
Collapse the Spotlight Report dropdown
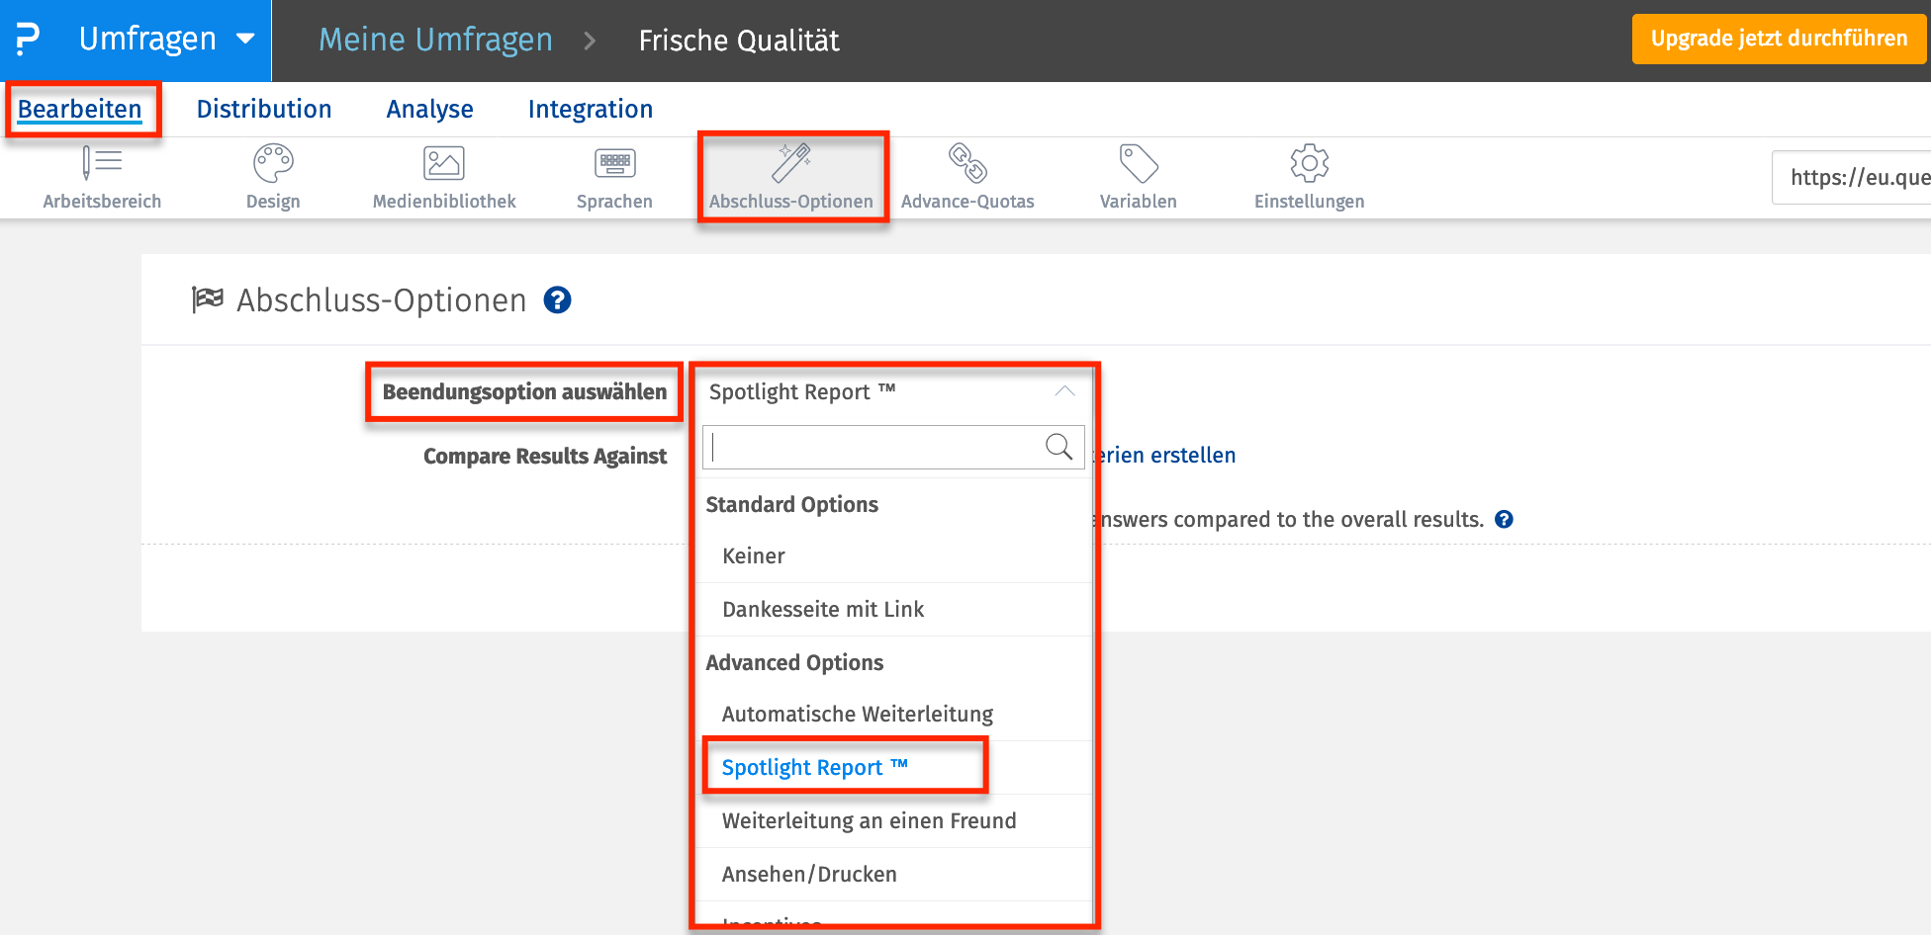tap(1064, 391)
